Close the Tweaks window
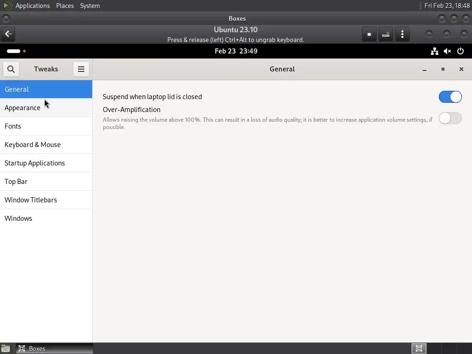 pos(461,69)
